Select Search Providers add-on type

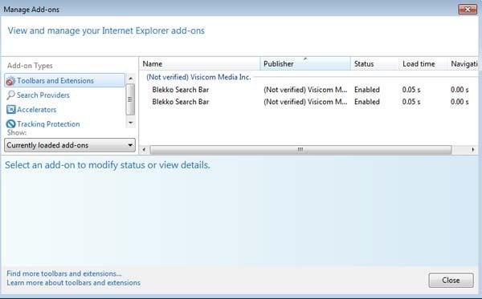[43, 95]
